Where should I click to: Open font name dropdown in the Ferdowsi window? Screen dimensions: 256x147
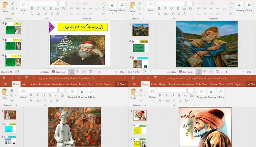tap(42, 90)
